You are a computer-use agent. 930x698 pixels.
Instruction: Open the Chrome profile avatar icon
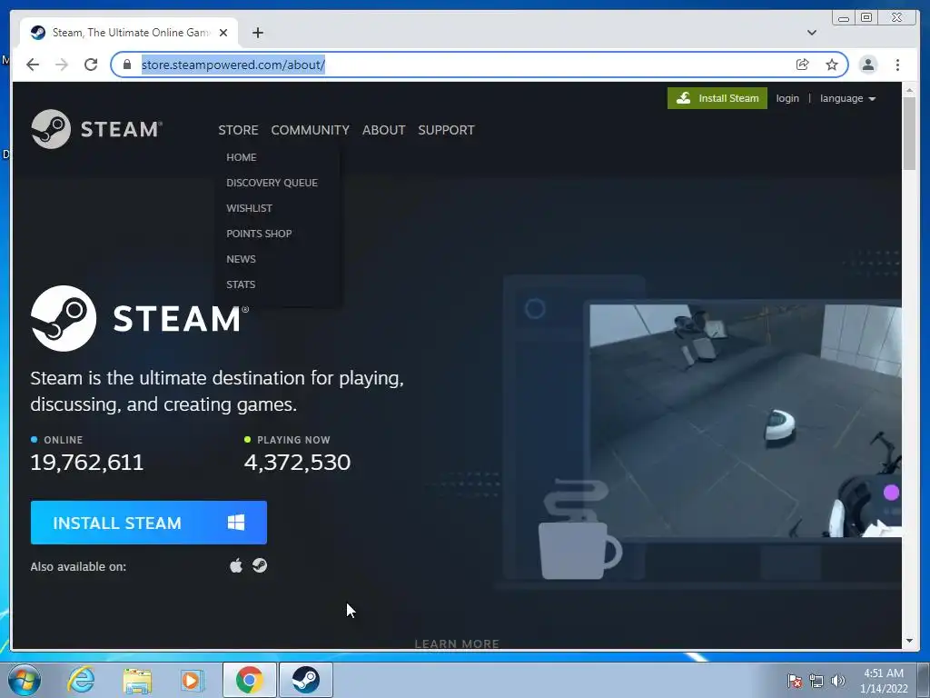867,65
